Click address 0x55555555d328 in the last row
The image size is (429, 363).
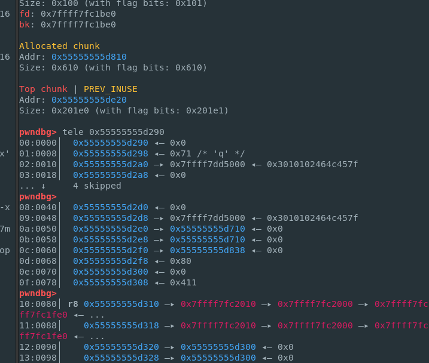[x=121, y=358]
